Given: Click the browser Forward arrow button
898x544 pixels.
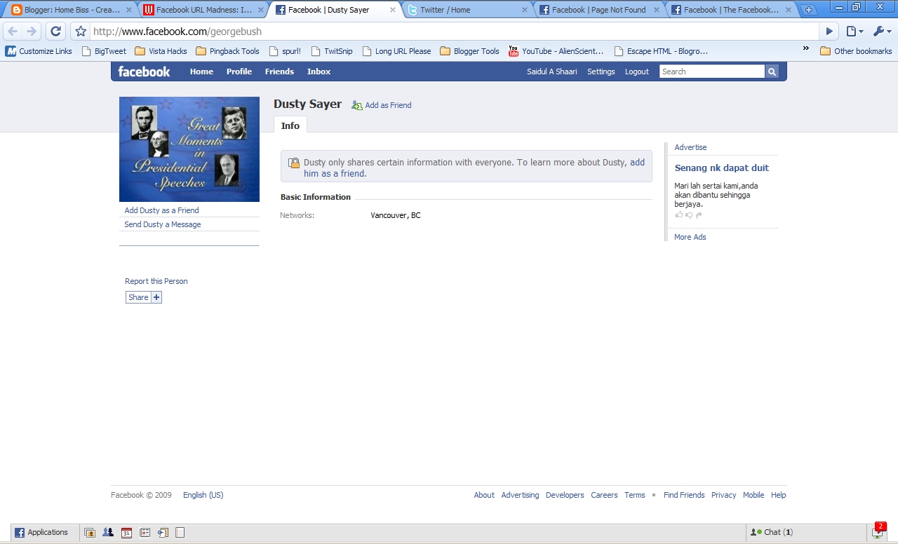Looking at the screenshot, I should (x=31, y=32).
